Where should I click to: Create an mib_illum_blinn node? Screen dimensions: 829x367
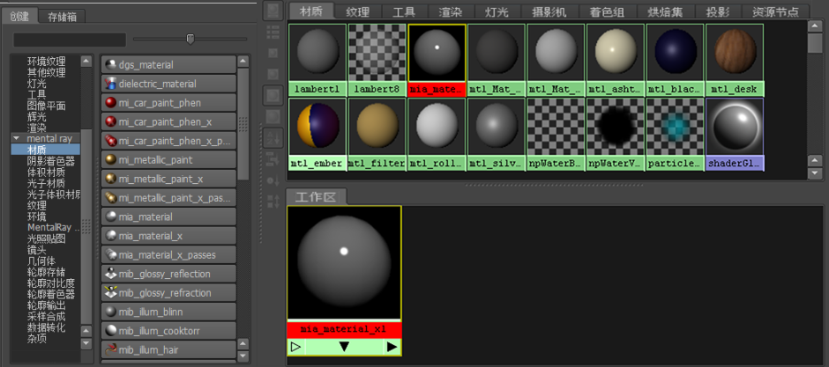coord(168,312)
